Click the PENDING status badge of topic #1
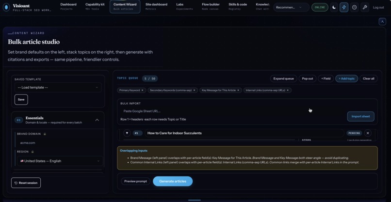Screen dimensions: 391x202 click(354, 133)
